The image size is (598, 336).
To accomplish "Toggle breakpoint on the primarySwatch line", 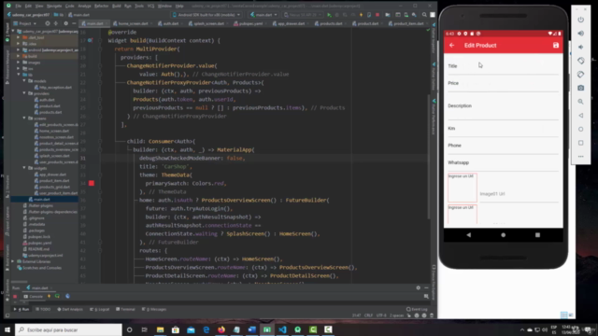I will (x=92, y=183).
